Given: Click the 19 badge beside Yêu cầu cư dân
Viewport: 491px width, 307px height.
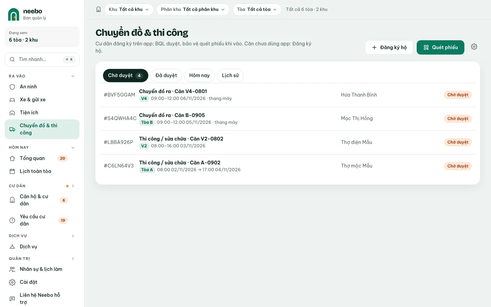Looking at the screenshot, I should pos(63,220).
